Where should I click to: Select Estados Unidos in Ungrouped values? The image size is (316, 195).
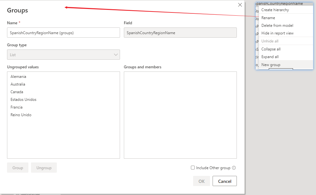23,100
